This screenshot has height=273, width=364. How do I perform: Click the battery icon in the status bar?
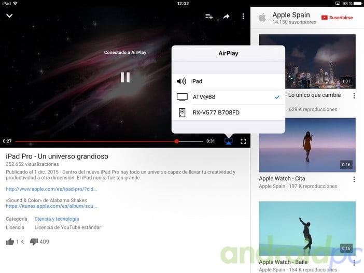[358, 4]
